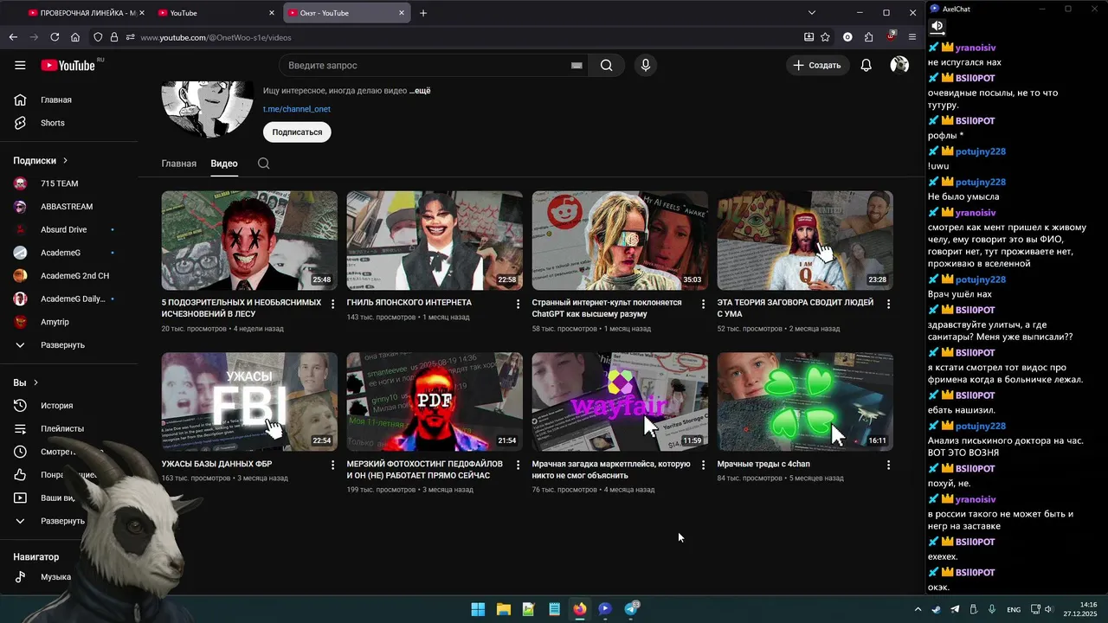Open Steam tray icon

pos(937,609)
